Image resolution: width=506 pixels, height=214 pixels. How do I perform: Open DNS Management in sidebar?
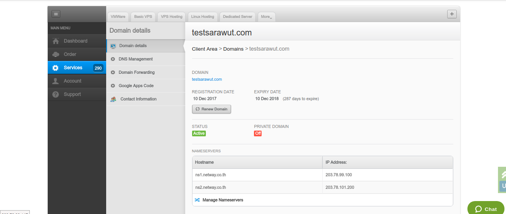pyautogui.click(x=136, y=59)
